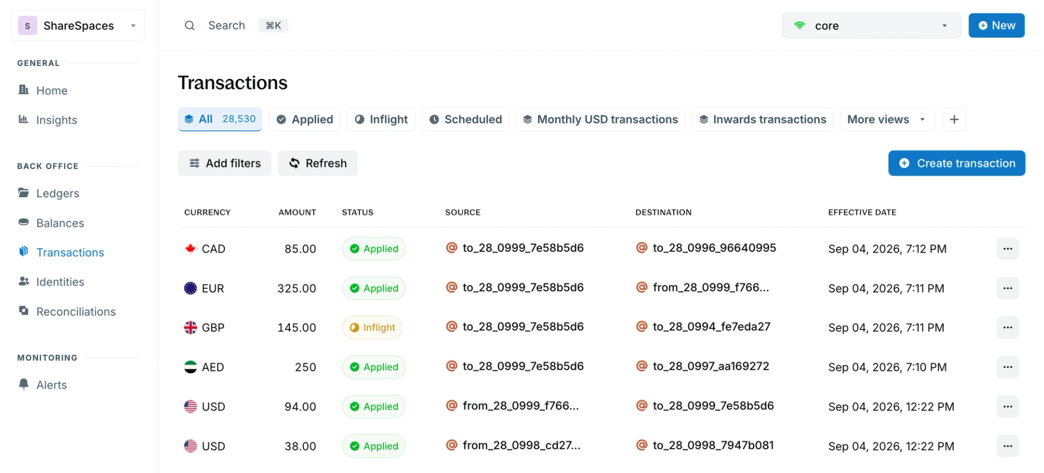Click the Applied status badge on CAD row
This screenshot has width=1044, height=473.
click(x=374, y=249)
